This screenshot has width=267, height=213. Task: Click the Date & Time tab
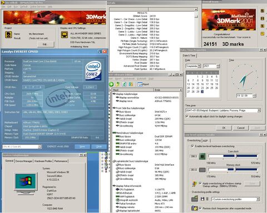pyautogui.click(x=189, y=55)
